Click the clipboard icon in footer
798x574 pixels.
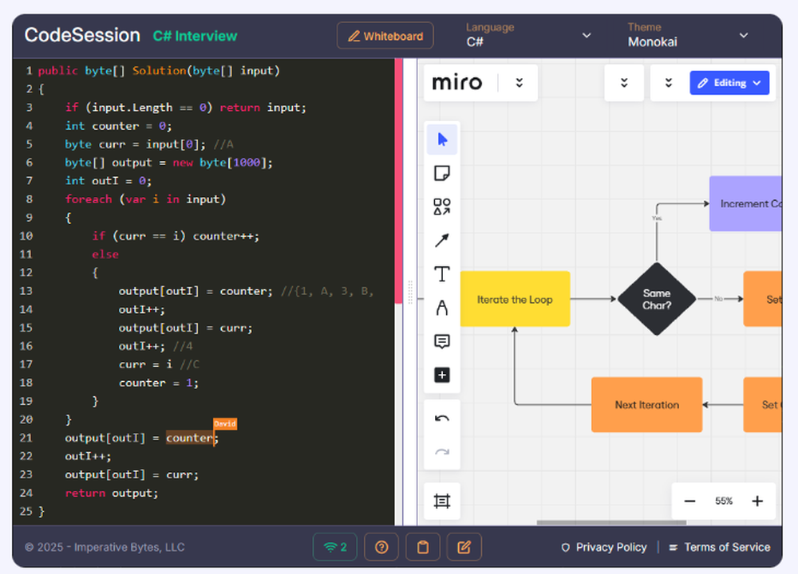click(423, 547)
